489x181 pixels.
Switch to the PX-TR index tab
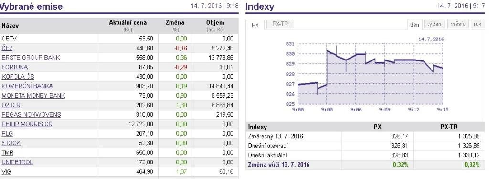(280, 24)
